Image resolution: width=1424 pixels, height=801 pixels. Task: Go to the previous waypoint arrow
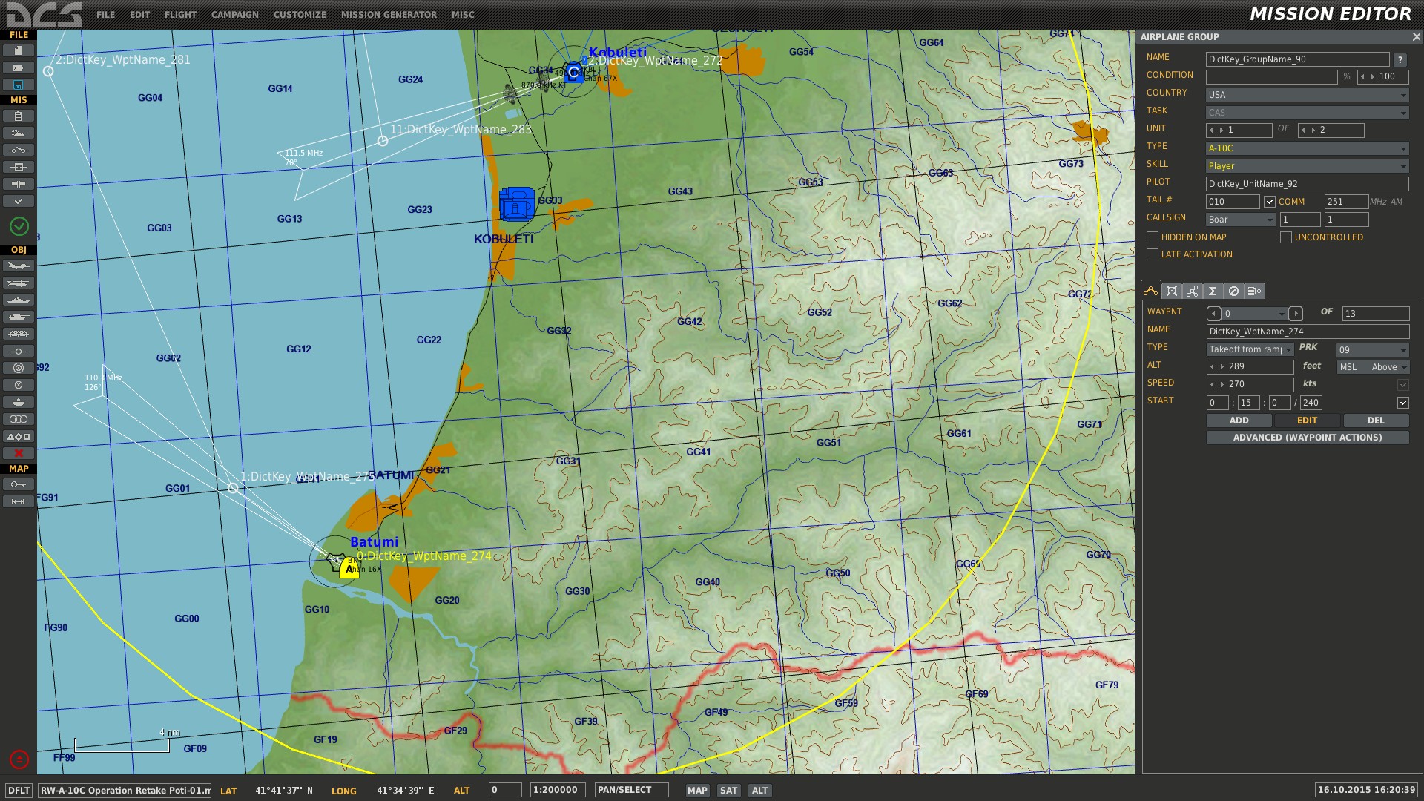click(1213, 314)
